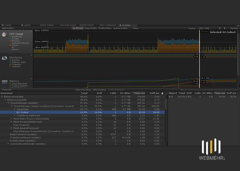Image resolution: width=240 pixels, height=171 pixels.
Task: Select the CopyChannels row
Action: [82, 125]
